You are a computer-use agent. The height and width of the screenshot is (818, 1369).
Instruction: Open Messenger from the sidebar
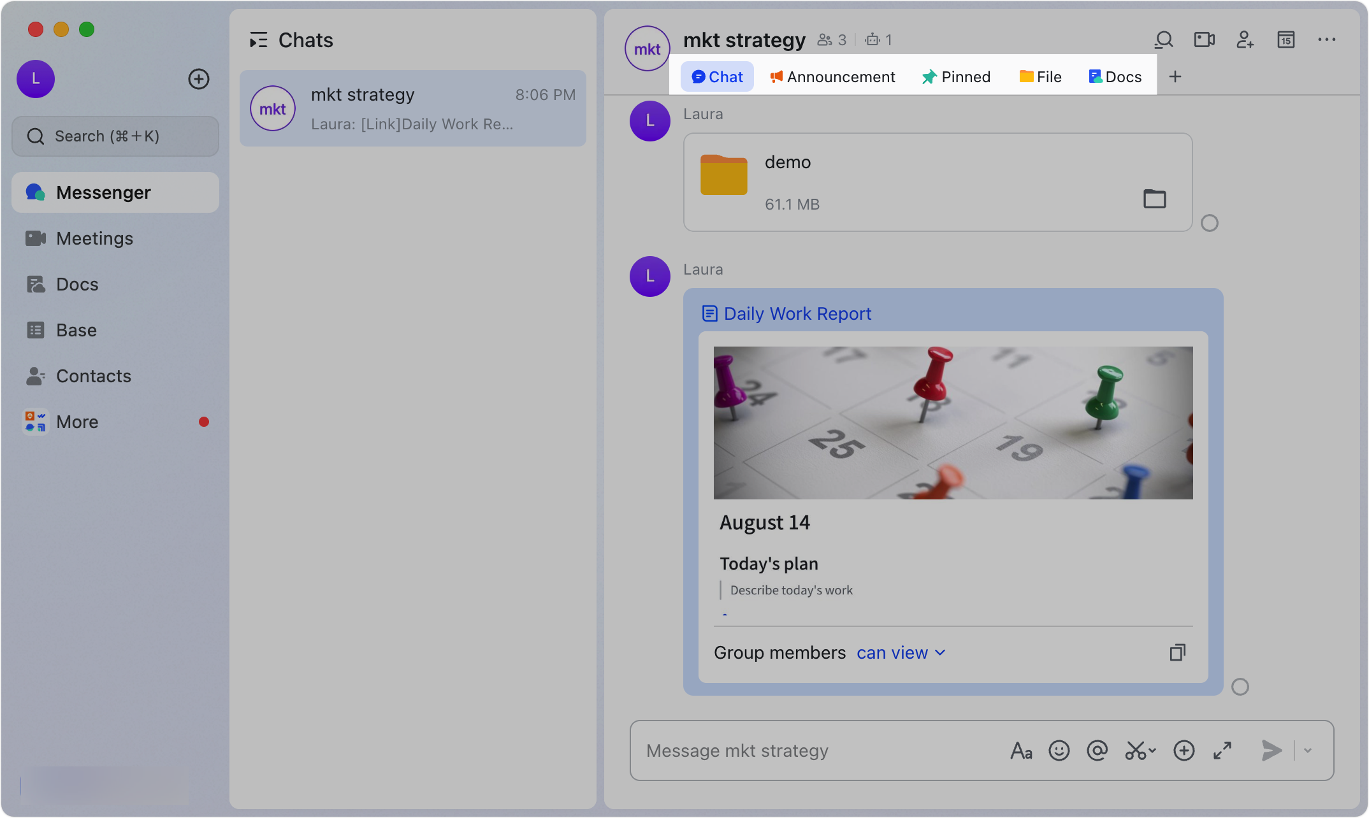[x=103, y=192]
